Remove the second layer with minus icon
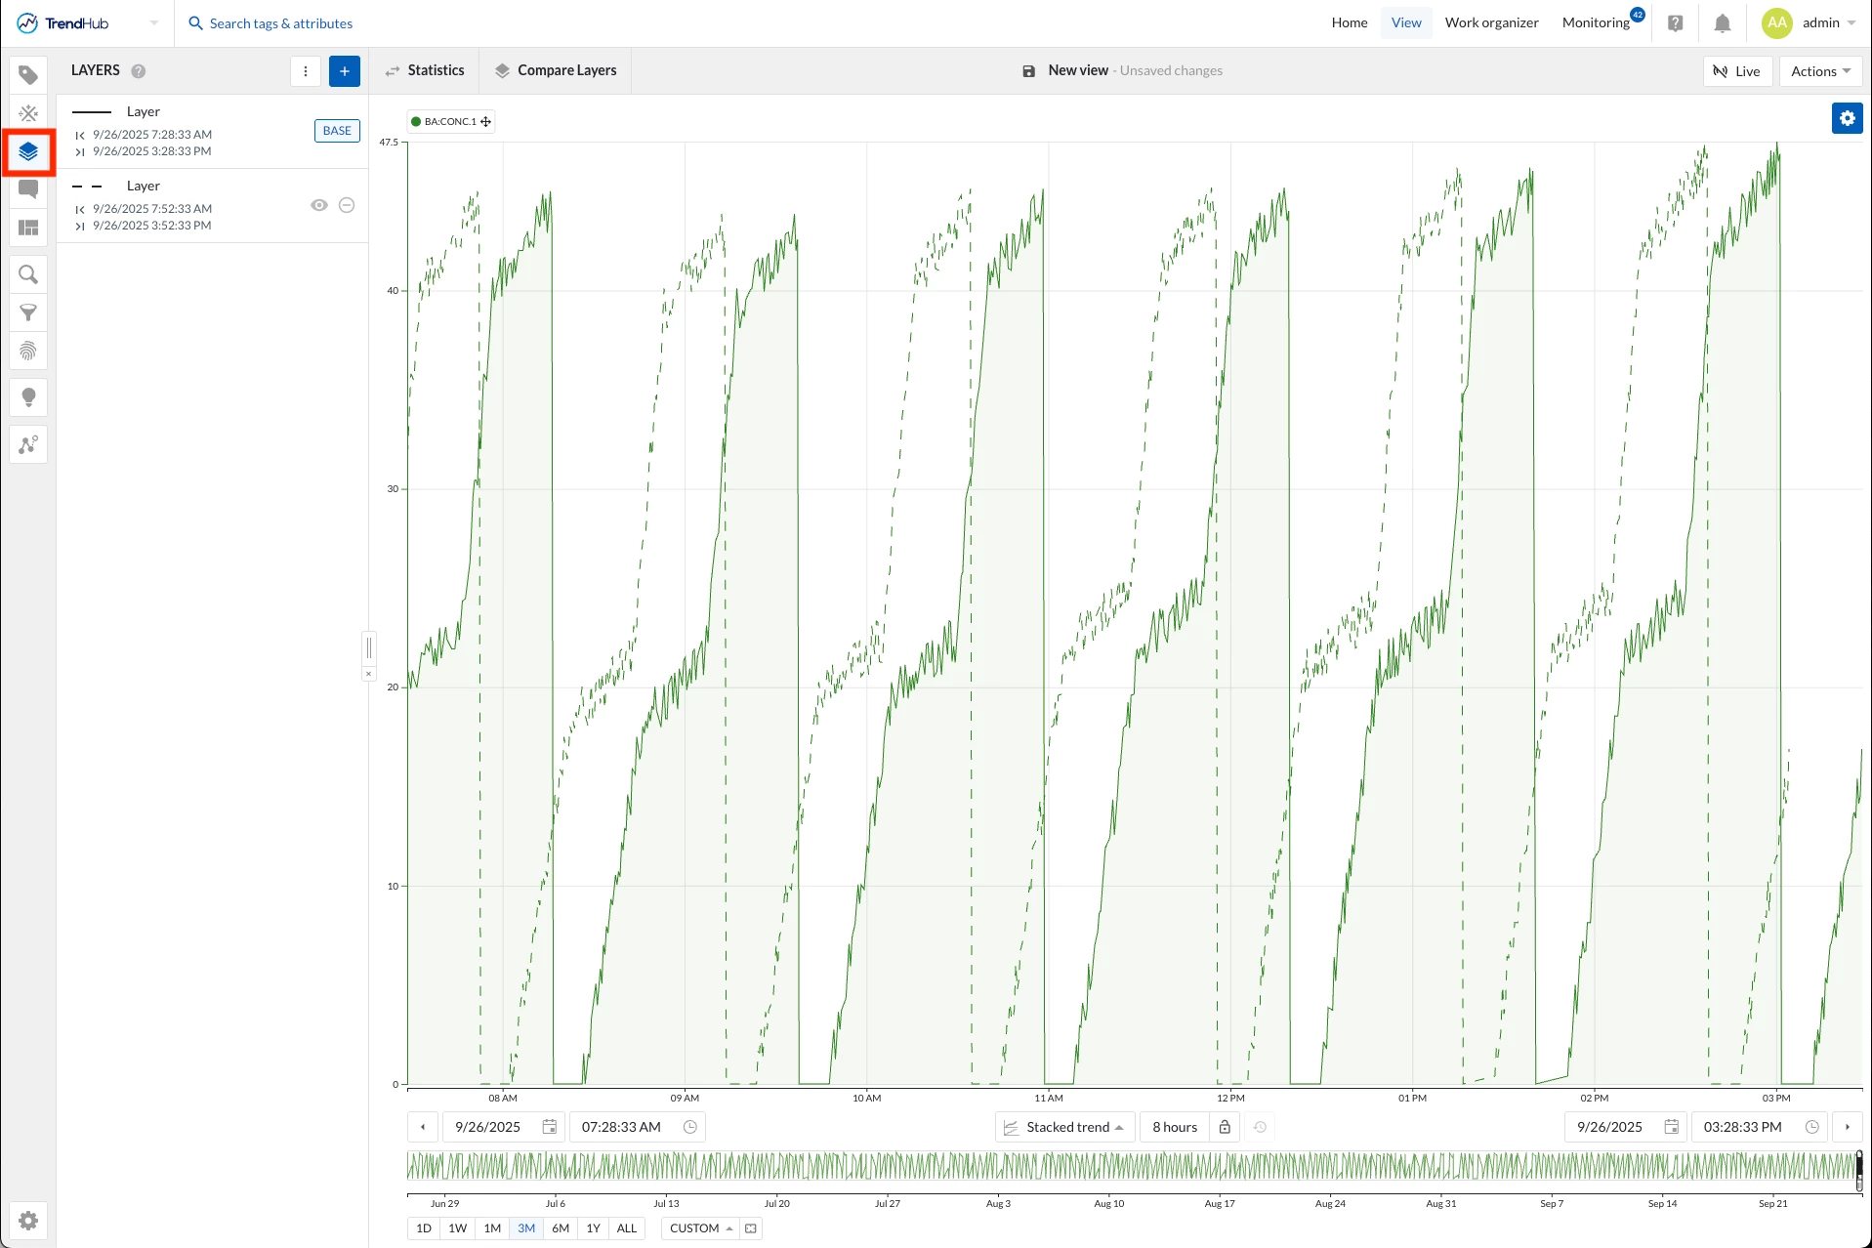Viewport: 1872px width, 1248px height. [x=347, y=205]
